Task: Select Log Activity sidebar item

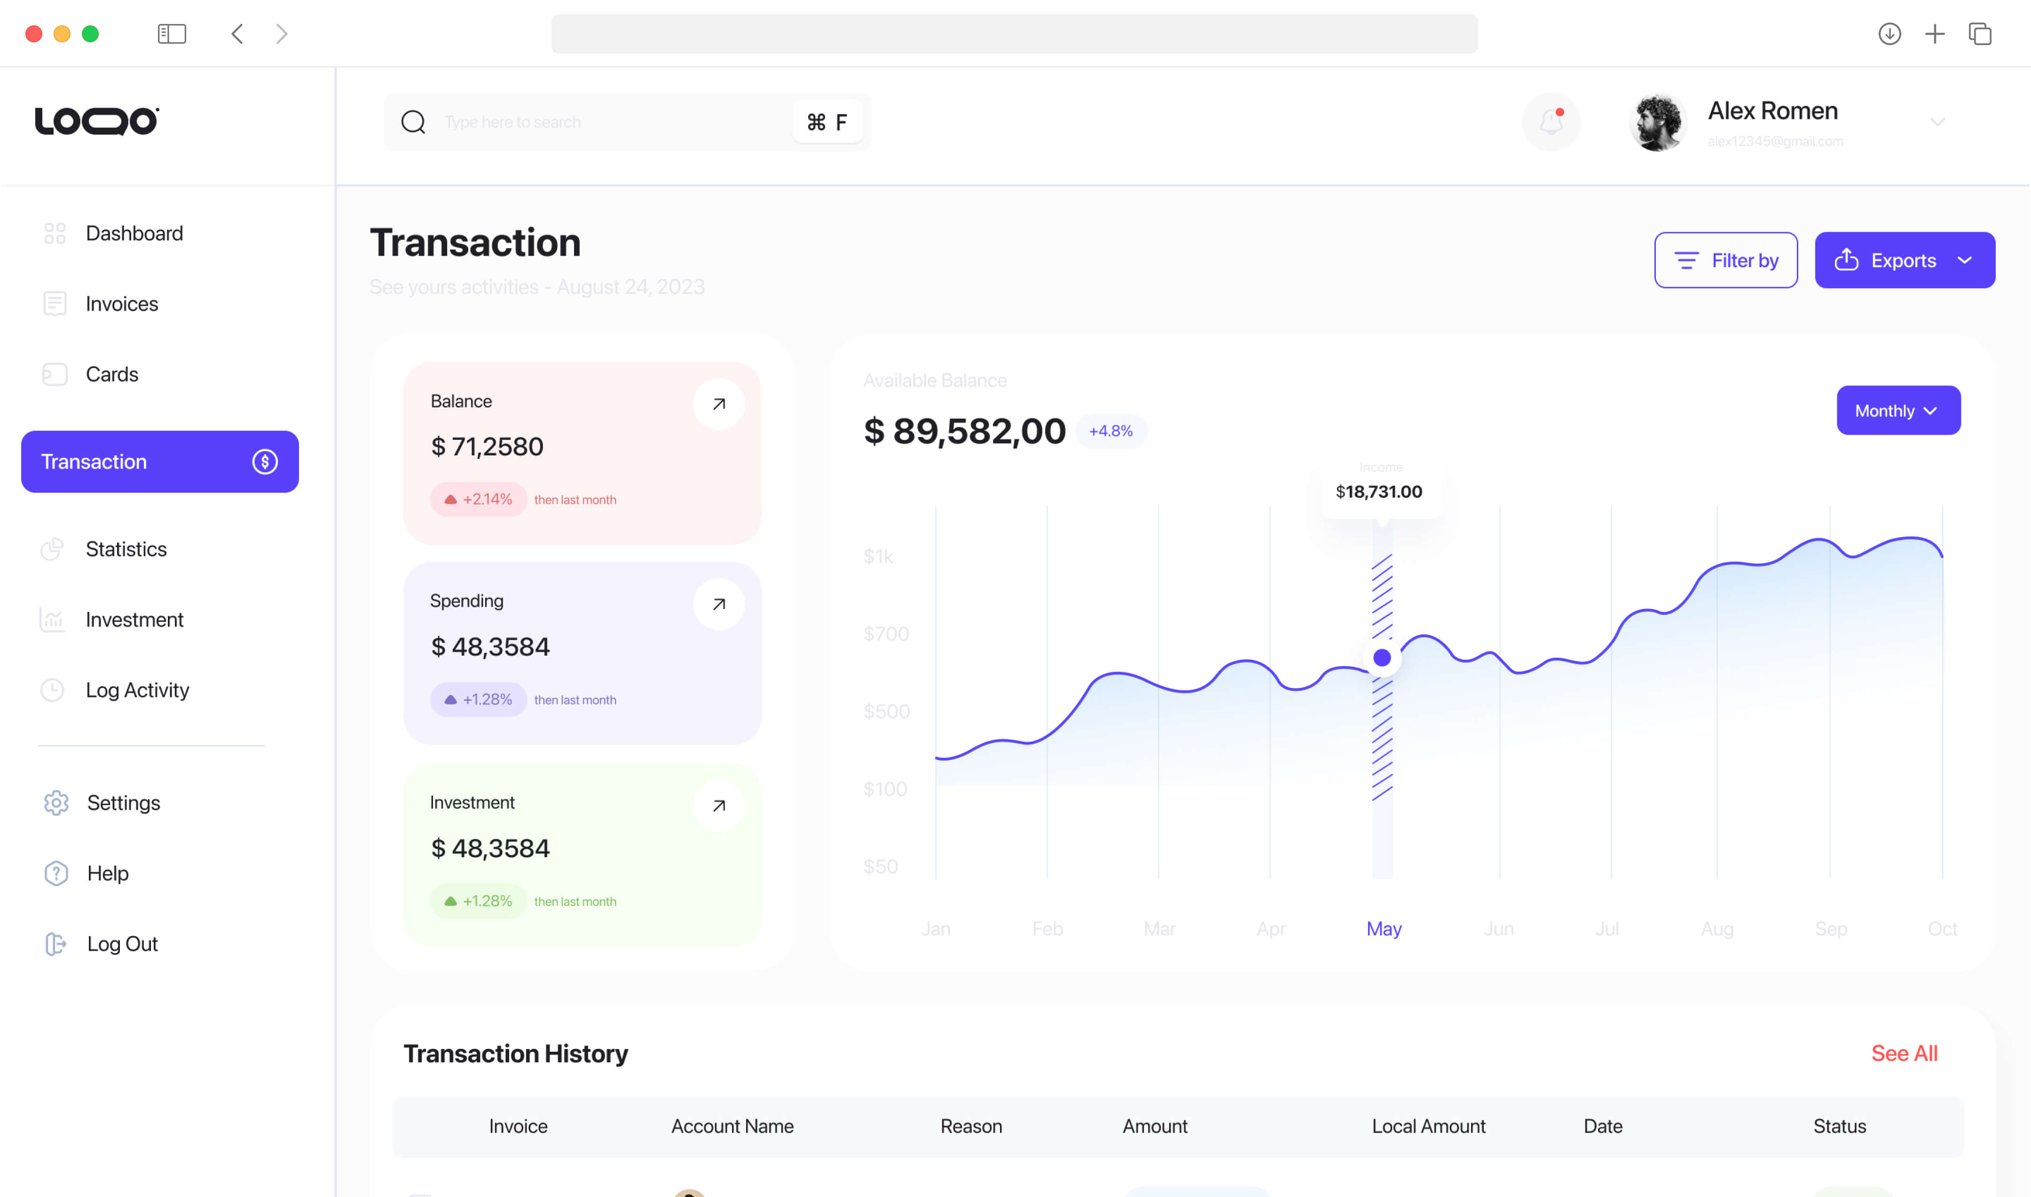Action: pos(137,690)
